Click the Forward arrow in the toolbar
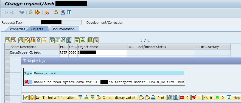The image size is (241, 103). [x=12, y=13]
